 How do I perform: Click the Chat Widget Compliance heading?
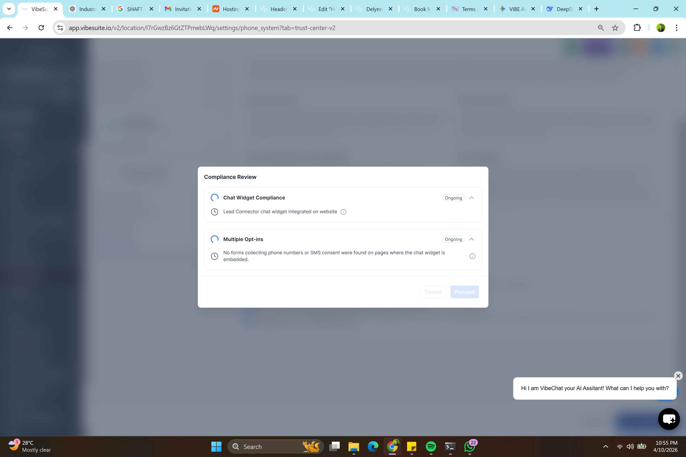(254, 198)
